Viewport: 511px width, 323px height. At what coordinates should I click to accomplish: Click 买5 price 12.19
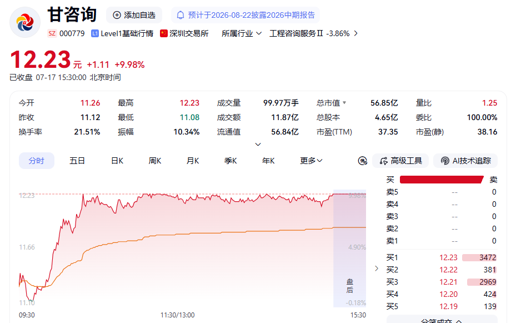click(x=448, y=307)
